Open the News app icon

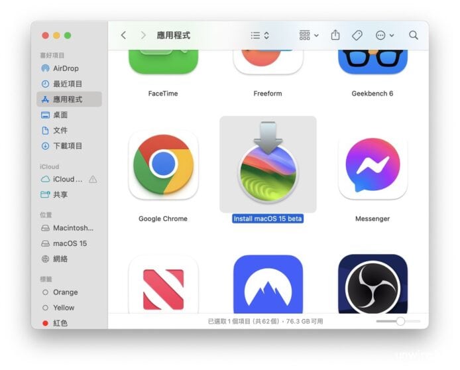(163, 284)
